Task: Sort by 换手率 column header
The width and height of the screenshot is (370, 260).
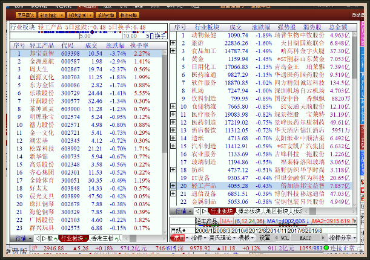Action: pyautogui.click(x=139, y=45)
